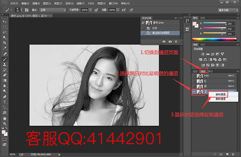Set history brush source on 打开 state

(143, 28)
